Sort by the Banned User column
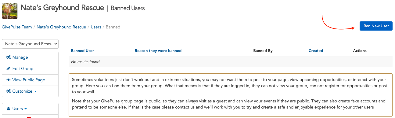The height and width of the screenshot is (118, 395). tap(82, 51)
